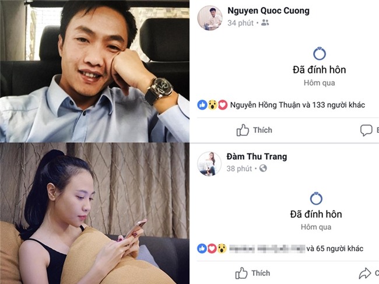Image resolution: width=379 pixels, height=284 pixels.
Task: Open comment icon on Cuong's post
Action: [x=366, y=130]
